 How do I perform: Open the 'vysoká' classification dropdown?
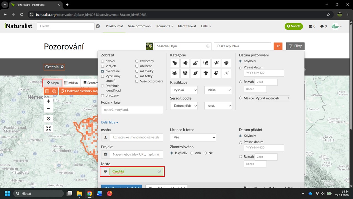click(184, 90)
